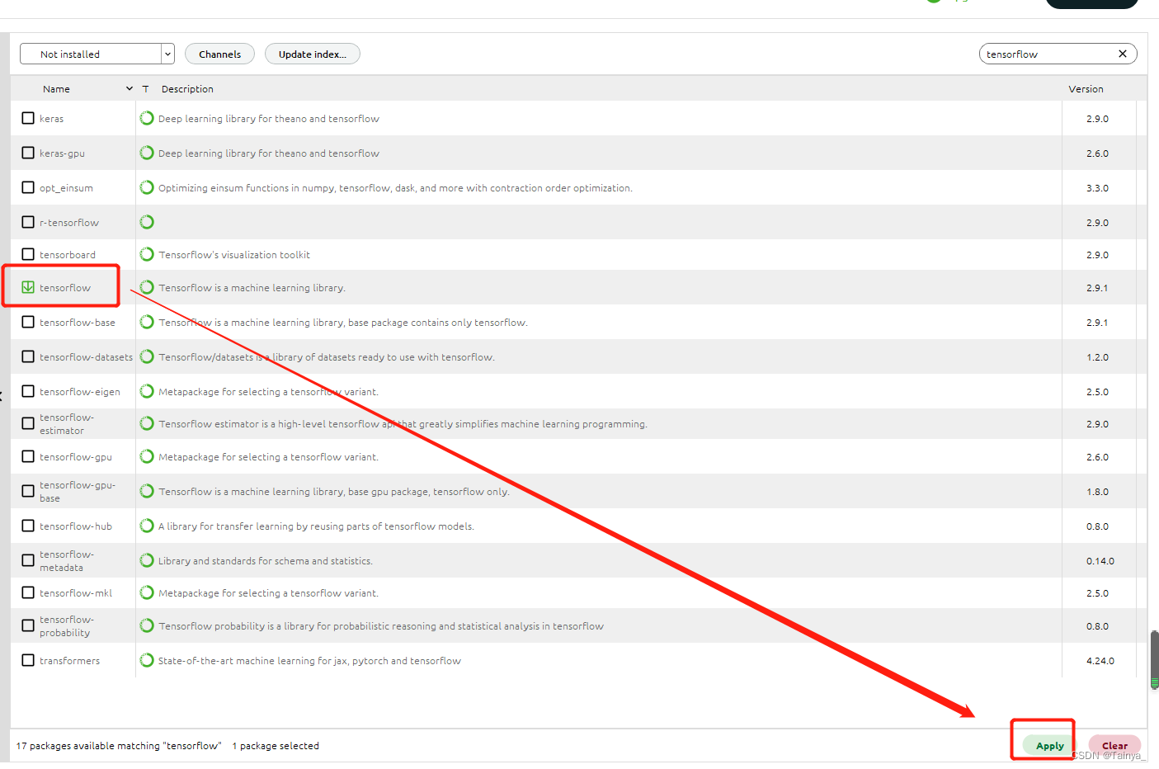Select 'Library and standards for schema and statistics.'
Viewport: 1159px width, 769px height.
point(266,561)
